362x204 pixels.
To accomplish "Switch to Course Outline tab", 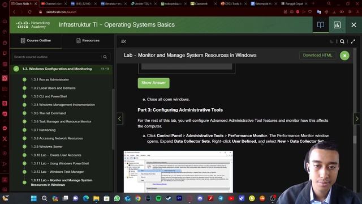I will pos(36,40).
